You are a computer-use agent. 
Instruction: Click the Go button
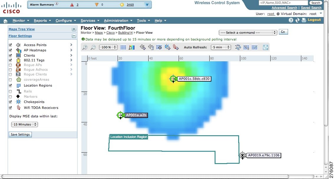tap(283, 32)
